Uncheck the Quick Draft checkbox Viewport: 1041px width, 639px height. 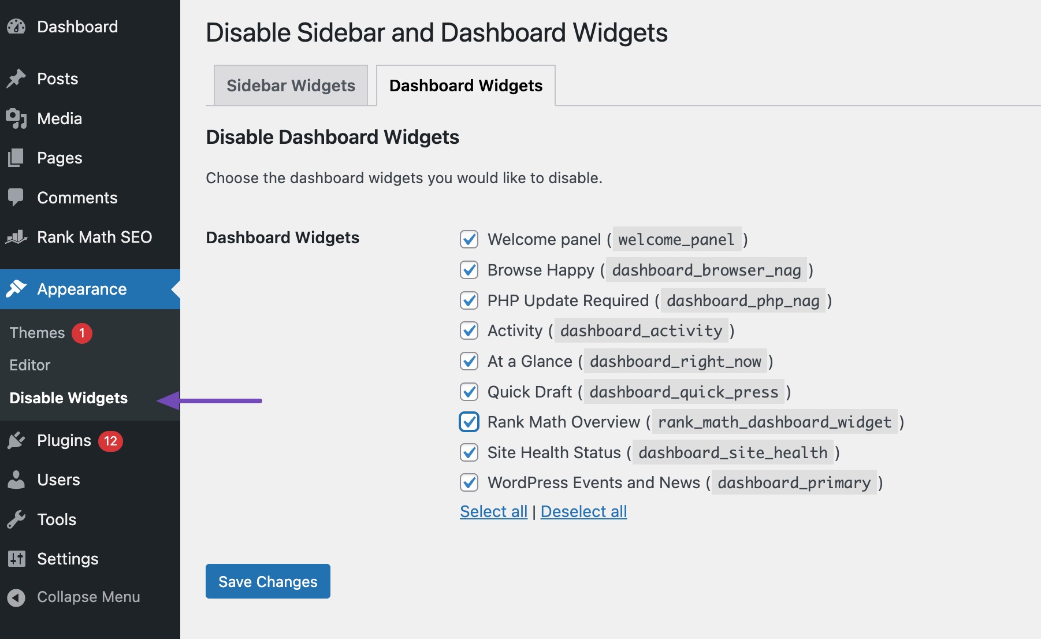(x=469, y=392)
